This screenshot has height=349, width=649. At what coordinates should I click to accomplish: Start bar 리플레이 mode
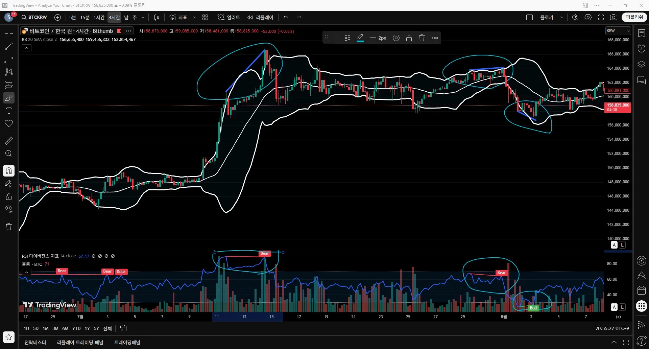[x=260, y=17]
